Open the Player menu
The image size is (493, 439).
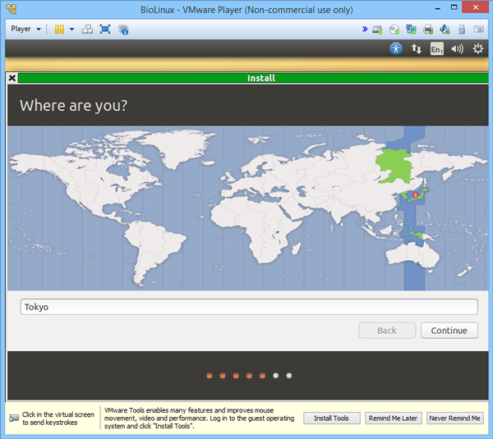point(25,29)
